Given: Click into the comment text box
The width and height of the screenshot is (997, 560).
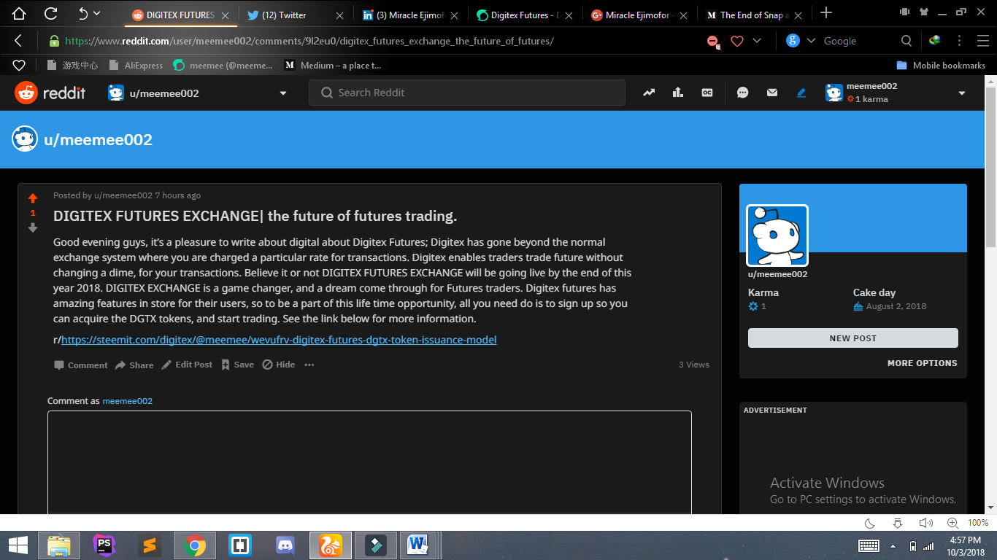Looking at the screenshot, I should (x=369, y=462).
